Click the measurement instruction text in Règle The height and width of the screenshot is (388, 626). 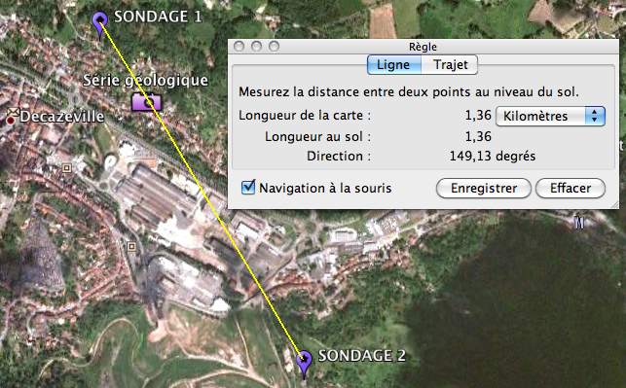[409, 92]
